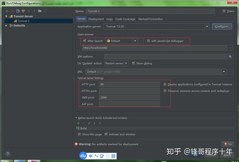Click the HTTPs port field
This screenshot has width=239, height=162.
point(129,91)
